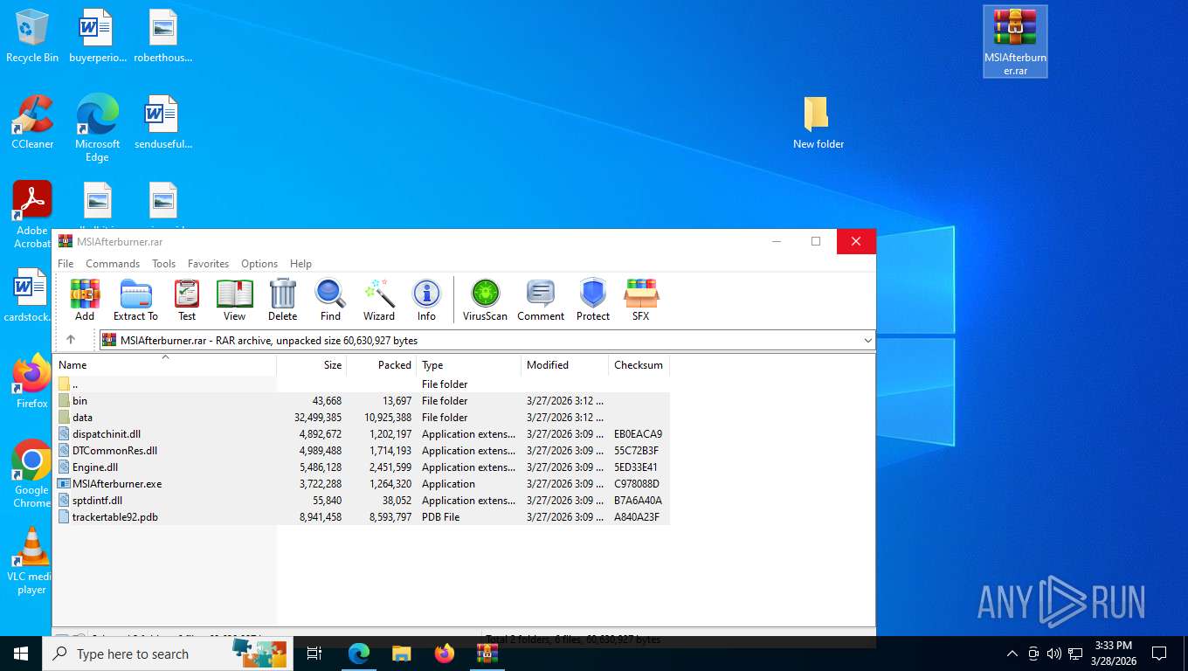The height and width of the screenshot is (671, 1188).
Task: Open the Favorites menu
Action: coord(208,264)
